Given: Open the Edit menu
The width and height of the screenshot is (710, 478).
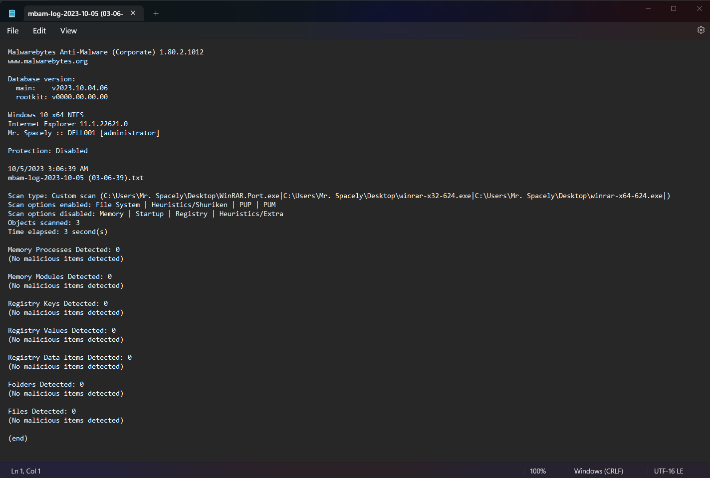Looking at the screenshot, I should [x=39, y=30].
